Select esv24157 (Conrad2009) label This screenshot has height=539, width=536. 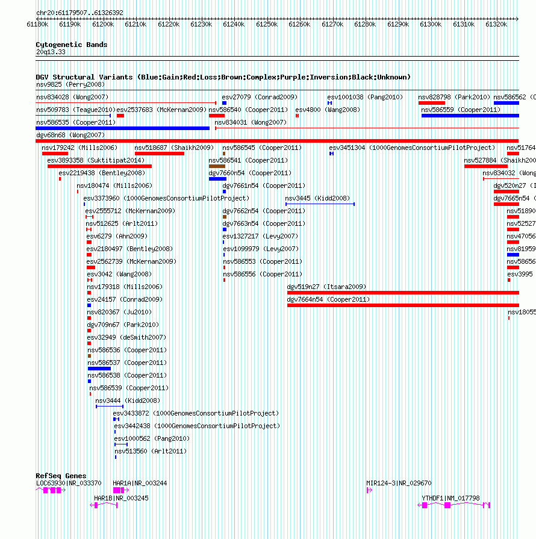[125, 300]
